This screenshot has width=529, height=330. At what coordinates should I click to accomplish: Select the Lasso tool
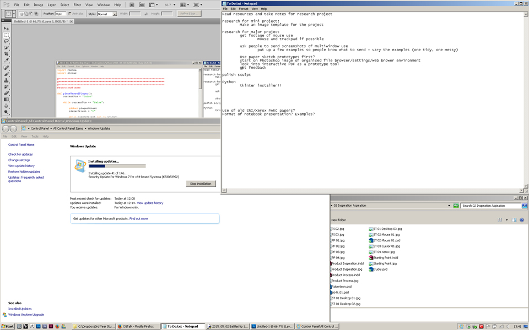[7, 41]
